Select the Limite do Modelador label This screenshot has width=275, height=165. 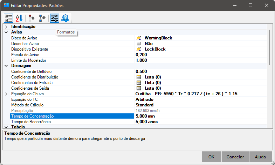click(29, 60)
